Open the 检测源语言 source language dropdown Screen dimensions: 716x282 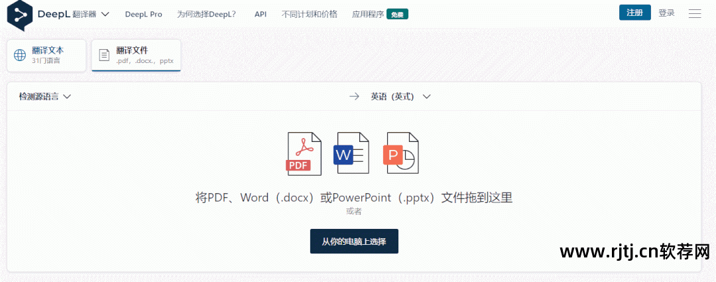click(45, 96)
